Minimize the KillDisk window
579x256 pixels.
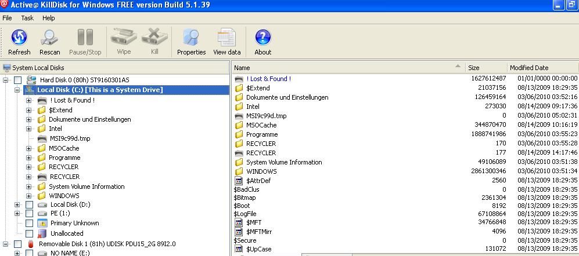558,5
